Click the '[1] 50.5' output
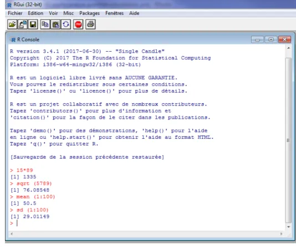The height and width of the screenshot is (247, 296). click(x=23, y=203)
